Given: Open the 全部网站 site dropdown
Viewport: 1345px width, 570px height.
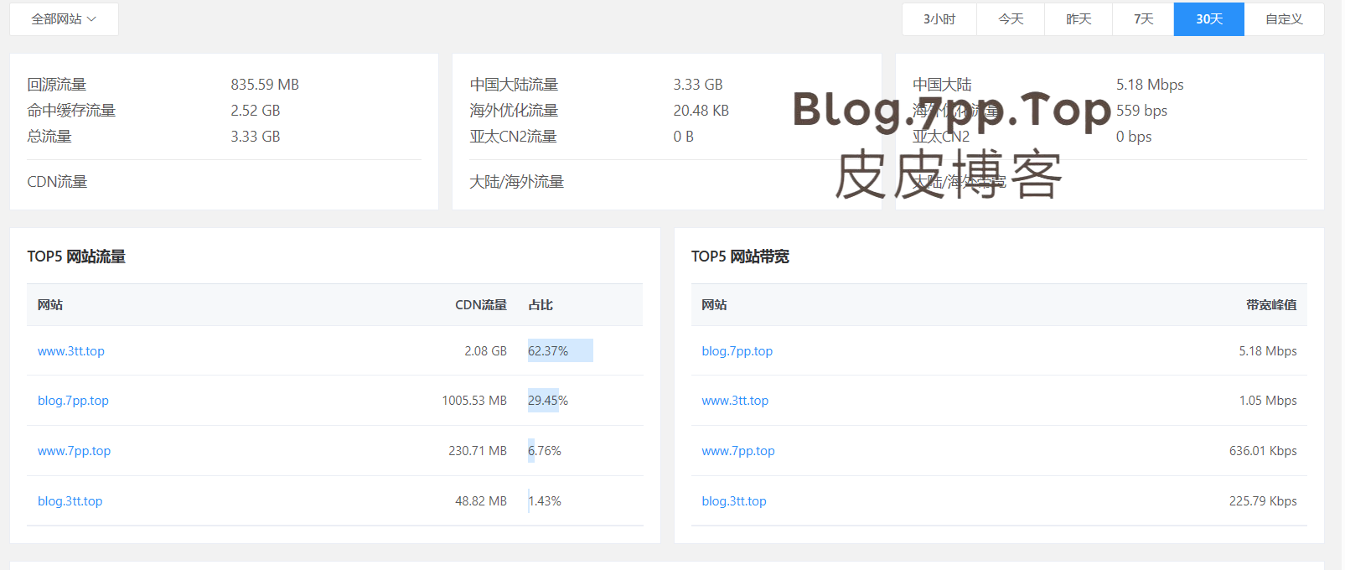Looking at the screenshot, I should [64, 19].
